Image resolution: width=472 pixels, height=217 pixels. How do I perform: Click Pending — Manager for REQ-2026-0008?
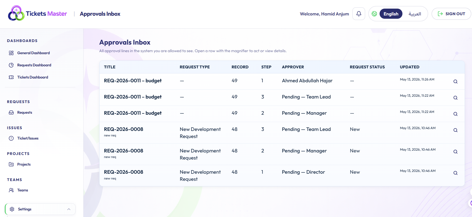tap(304, 151)
